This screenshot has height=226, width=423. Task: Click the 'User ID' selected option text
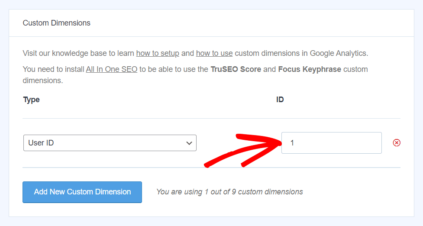41,143
